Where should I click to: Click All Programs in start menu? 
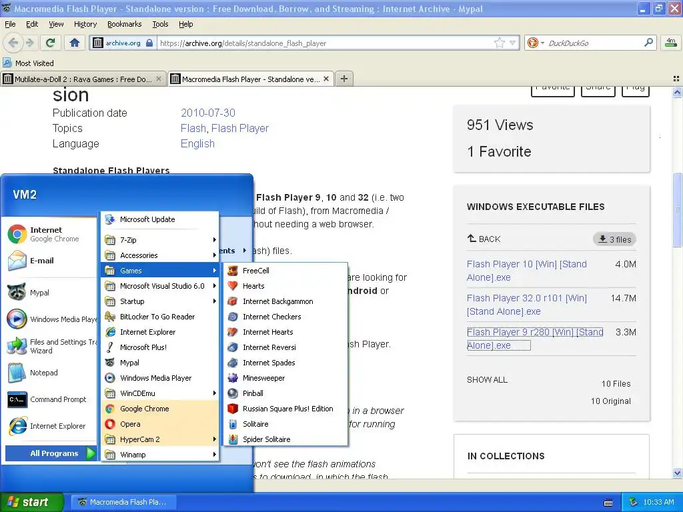coord(51,453)
